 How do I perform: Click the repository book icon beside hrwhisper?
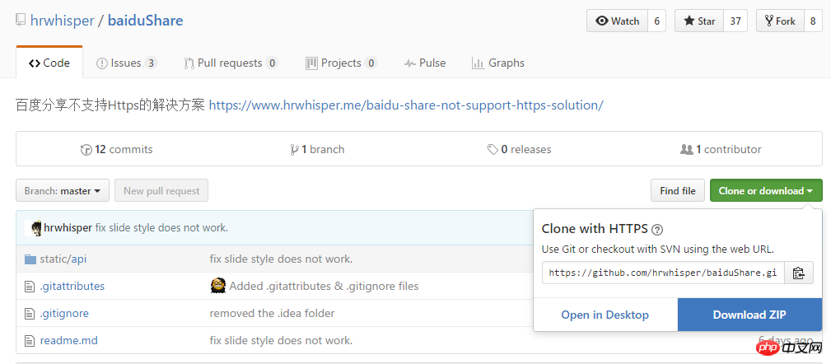tap(21, 21)
